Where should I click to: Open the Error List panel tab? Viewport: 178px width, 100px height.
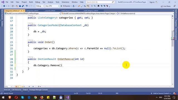[7, 89]
